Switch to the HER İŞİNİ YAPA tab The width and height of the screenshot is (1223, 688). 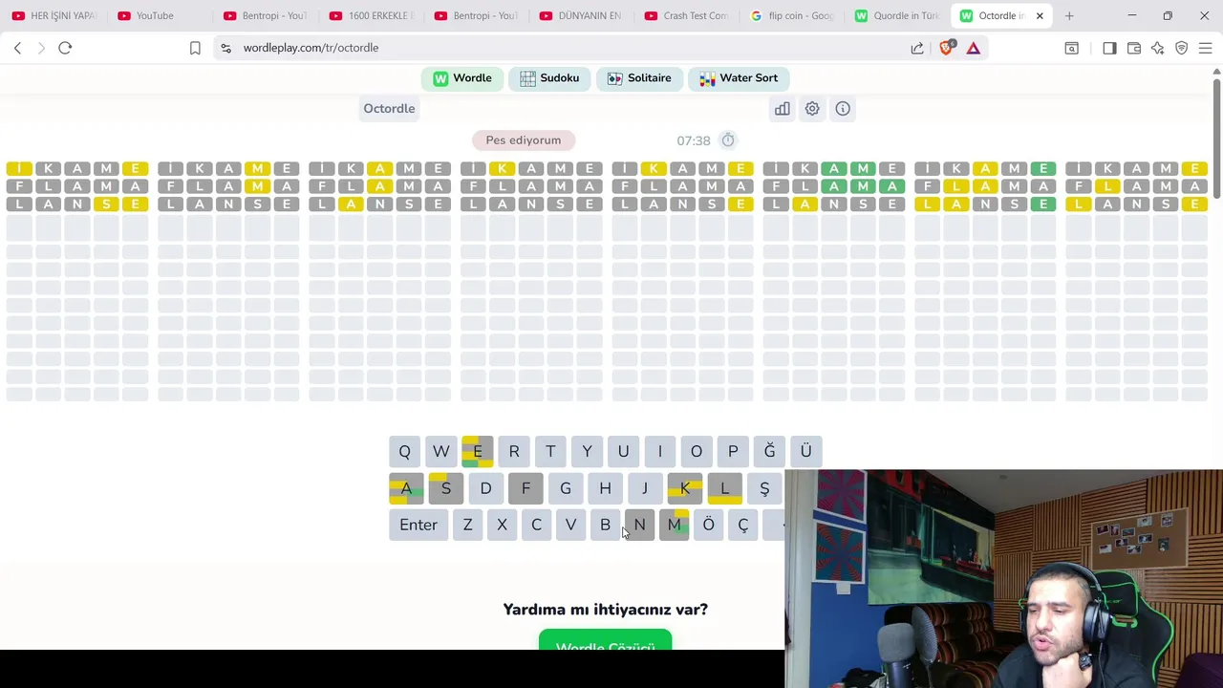click(54, 15)
